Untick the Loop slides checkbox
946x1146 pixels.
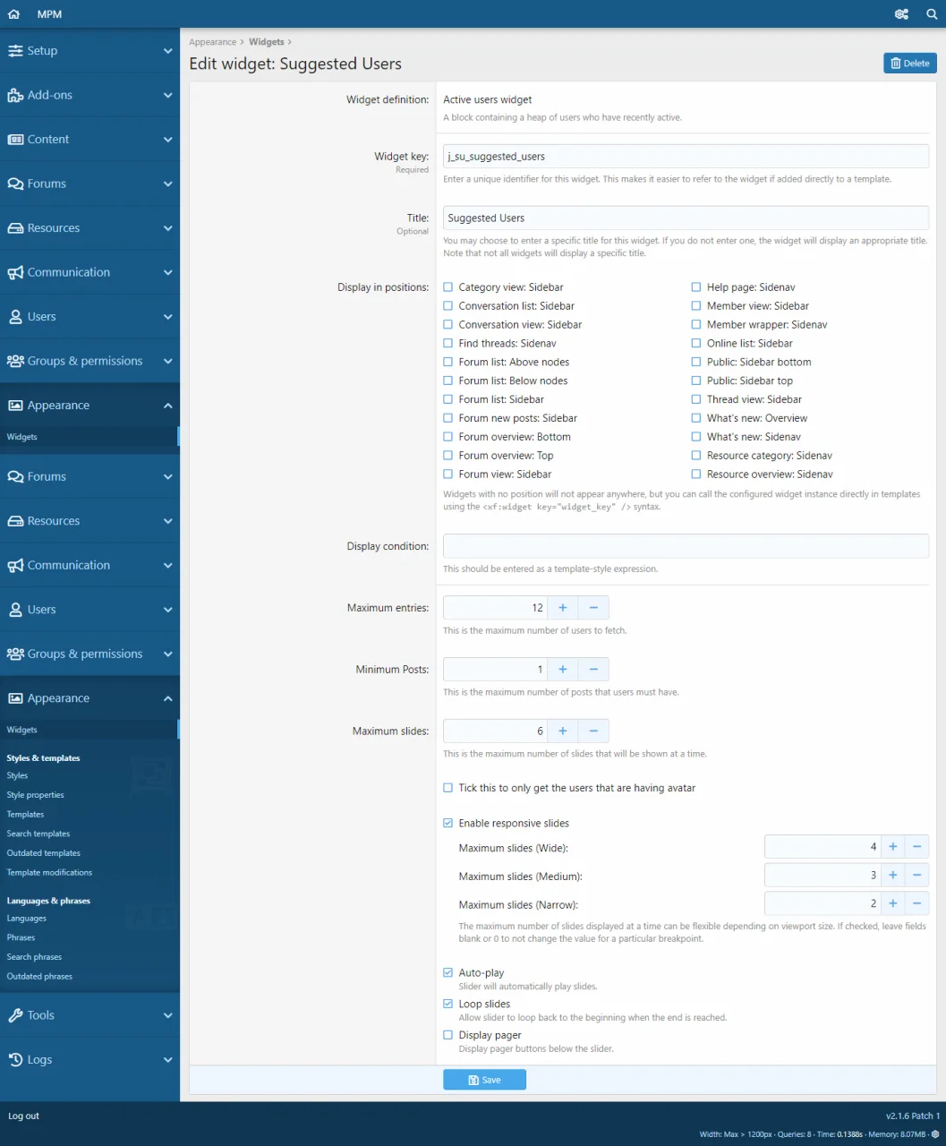click(448, 1005)
